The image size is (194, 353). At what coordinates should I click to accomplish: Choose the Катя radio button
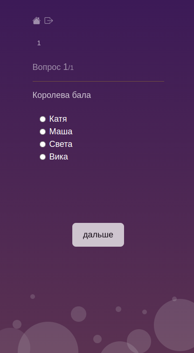(43, 119)
